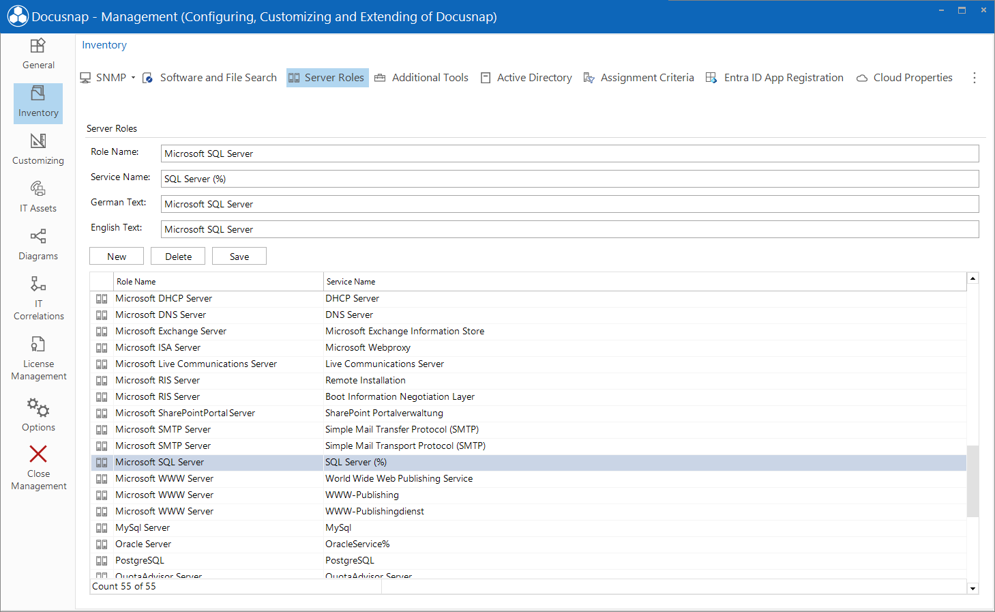Focus the Service Name input field
This screenshot has height=612, width=995.
tap(570, 179)
